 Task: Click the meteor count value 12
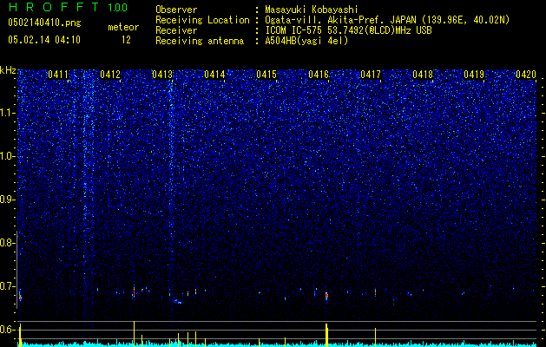[126, 40]
